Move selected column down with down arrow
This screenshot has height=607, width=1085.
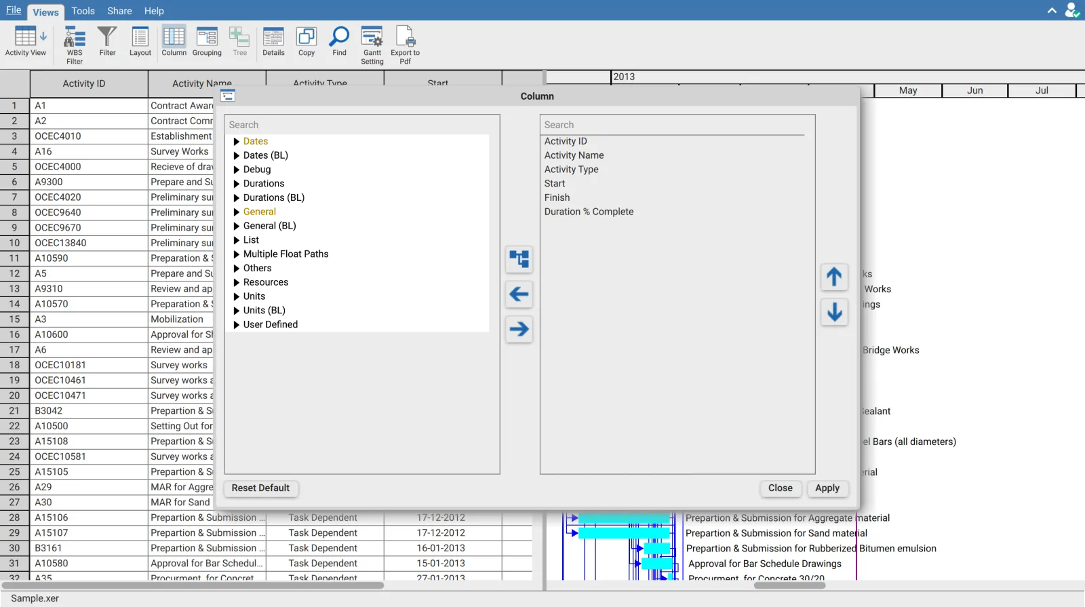coord(834,312)
